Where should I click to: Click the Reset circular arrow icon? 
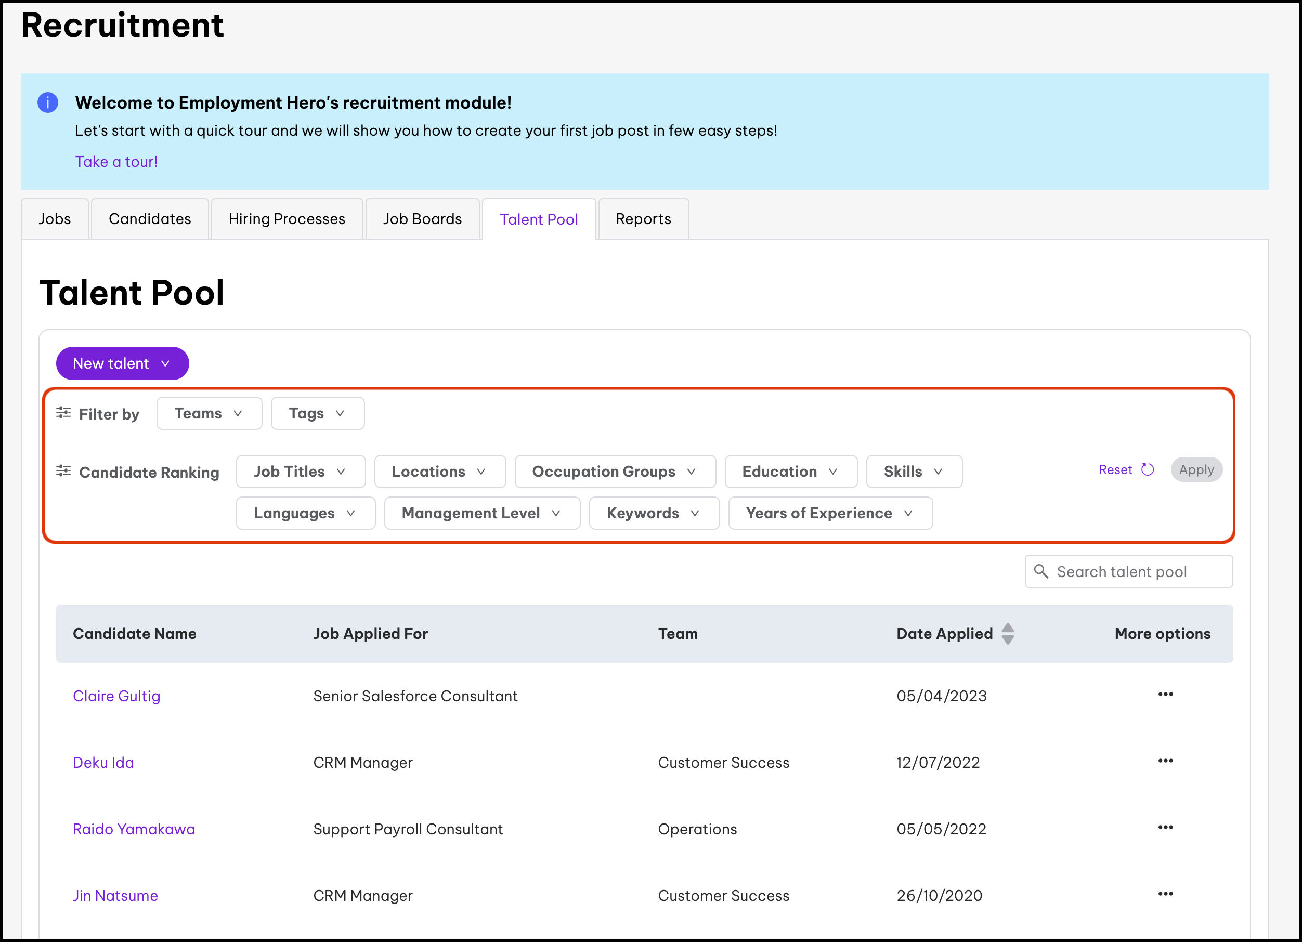point(1147,469)
